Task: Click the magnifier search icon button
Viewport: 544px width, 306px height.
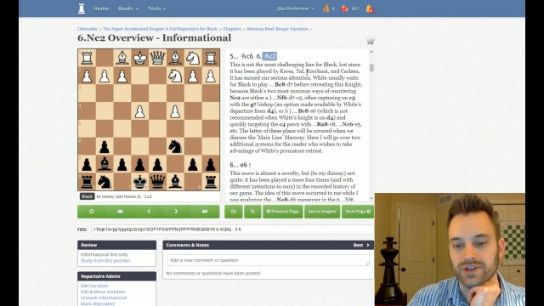Action: [x=252, y=212]
